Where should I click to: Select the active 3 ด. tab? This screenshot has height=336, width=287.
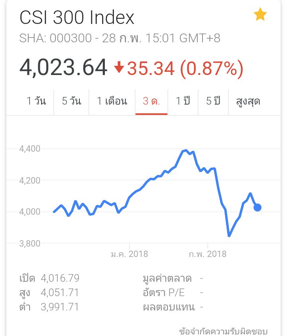(151, 101)
